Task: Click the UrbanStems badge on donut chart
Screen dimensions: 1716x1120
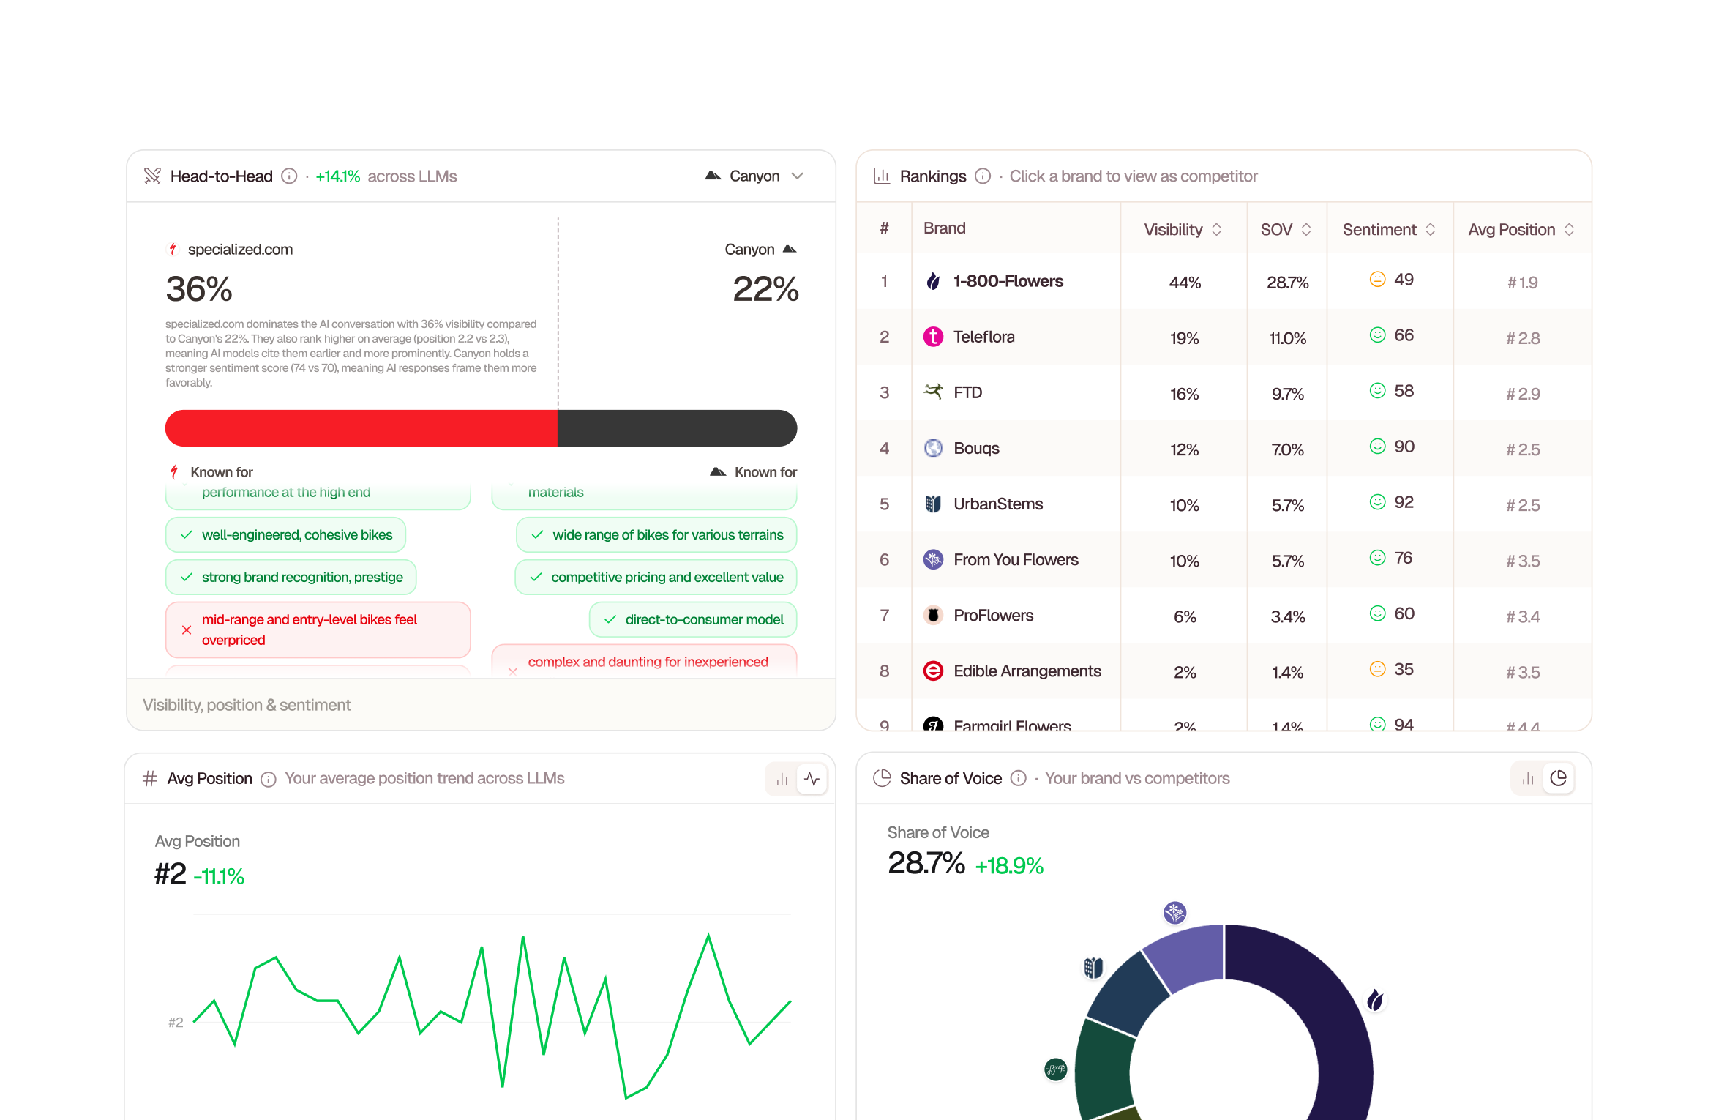Action: click(x=1093, y=968)
